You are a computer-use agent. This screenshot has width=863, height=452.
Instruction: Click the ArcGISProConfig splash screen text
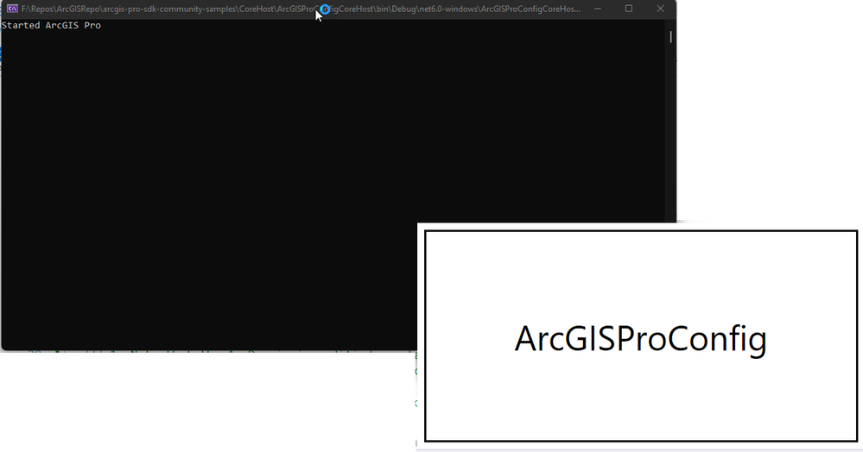(641, 339)
